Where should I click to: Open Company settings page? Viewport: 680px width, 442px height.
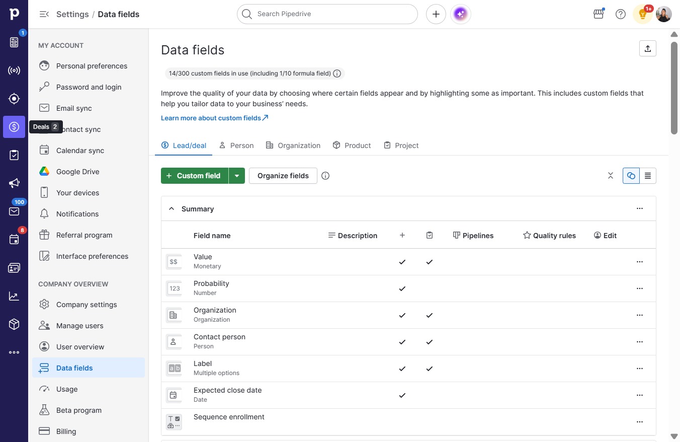[x=89, y=305]
